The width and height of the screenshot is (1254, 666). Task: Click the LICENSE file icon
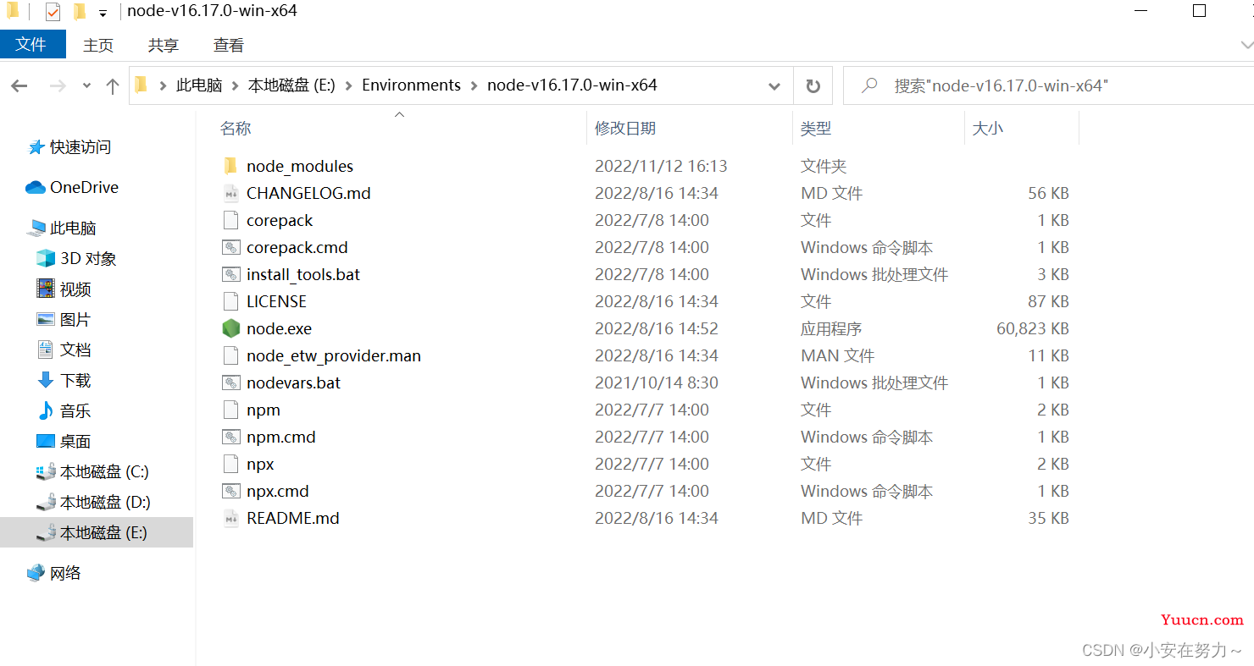pos(230,301)
